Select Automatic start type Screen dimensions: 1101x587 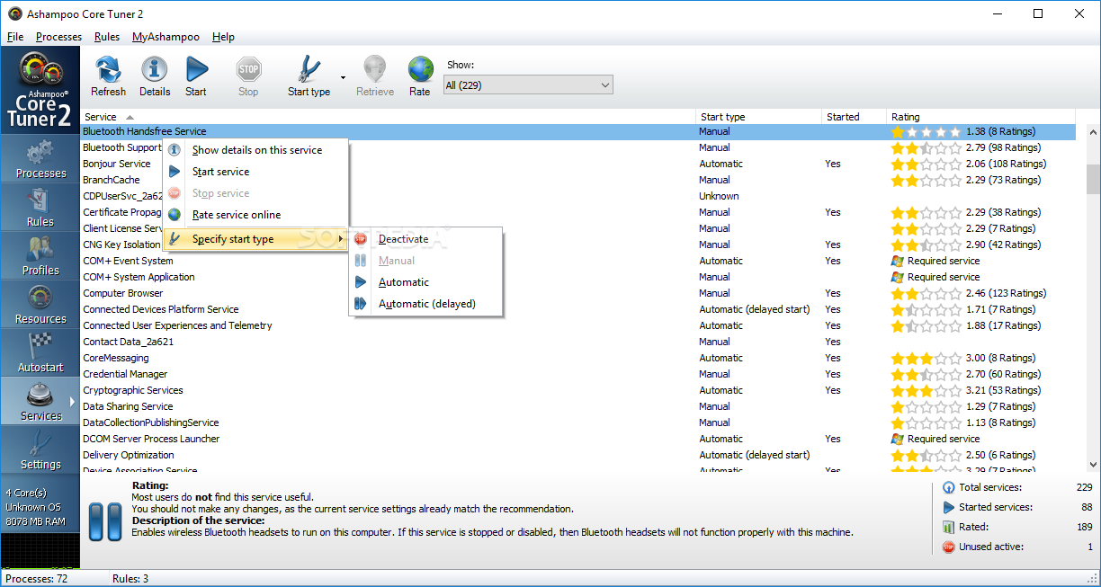coord(425,282)
